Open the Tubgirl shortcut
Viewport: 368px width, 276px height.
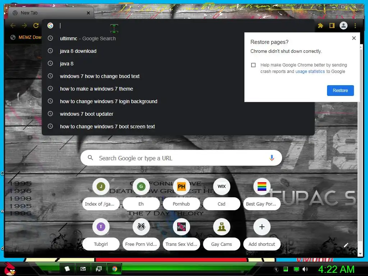coord(101,234)
